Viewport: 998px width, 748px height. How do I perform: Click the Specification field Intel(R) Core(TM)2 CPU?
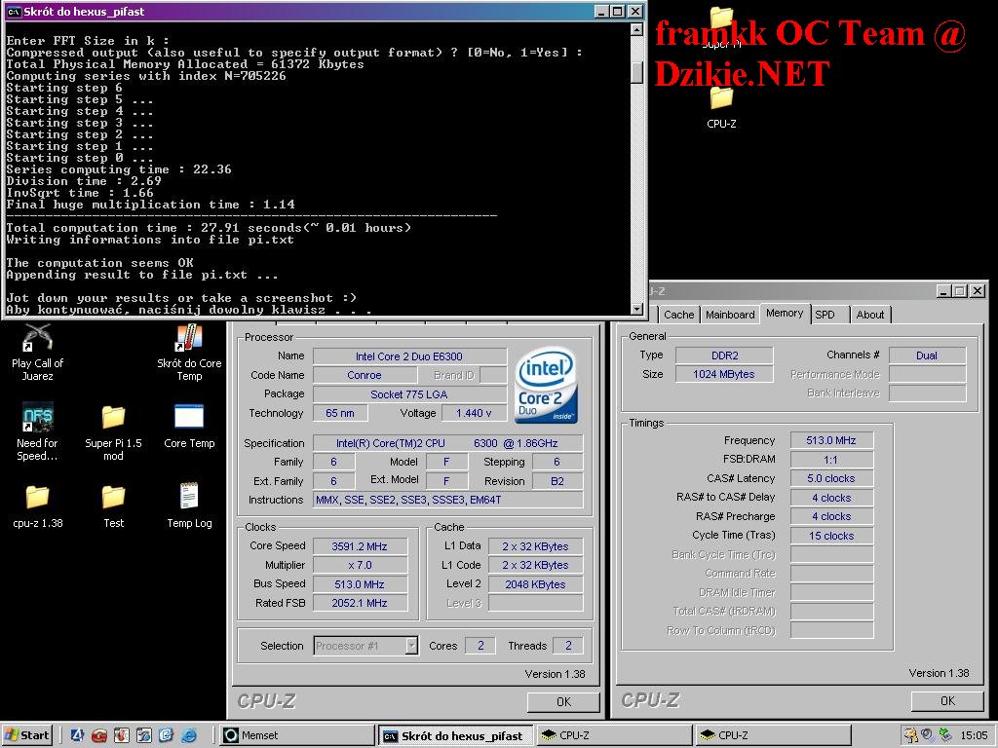[x=448, y=443]
